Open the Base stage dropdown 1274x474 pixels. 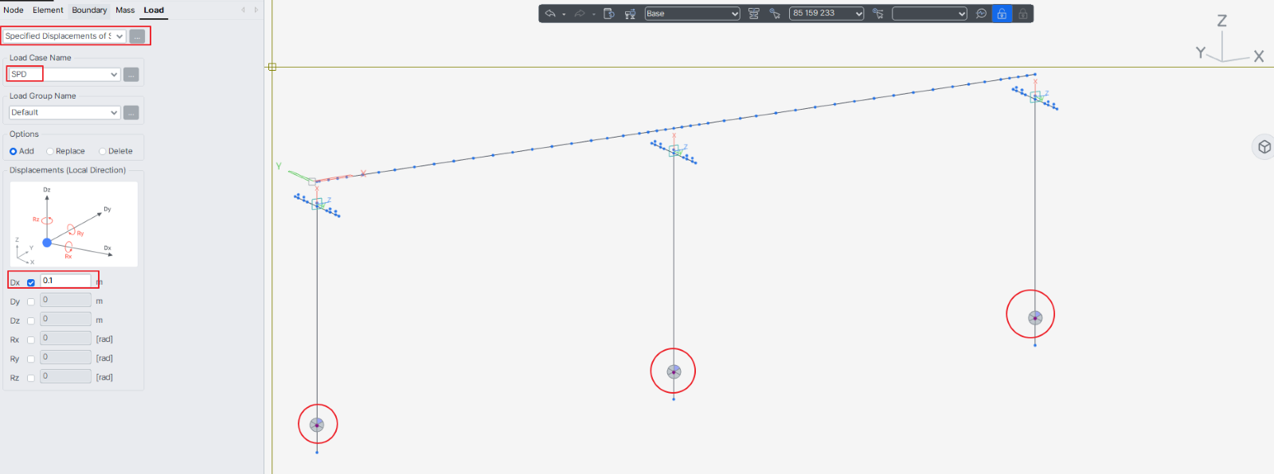tap(692, 14)
